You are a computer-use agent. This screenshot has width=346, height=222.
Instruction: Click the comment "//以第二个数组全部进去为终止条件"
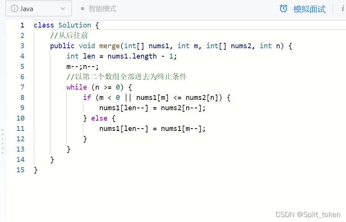point(127,77)
